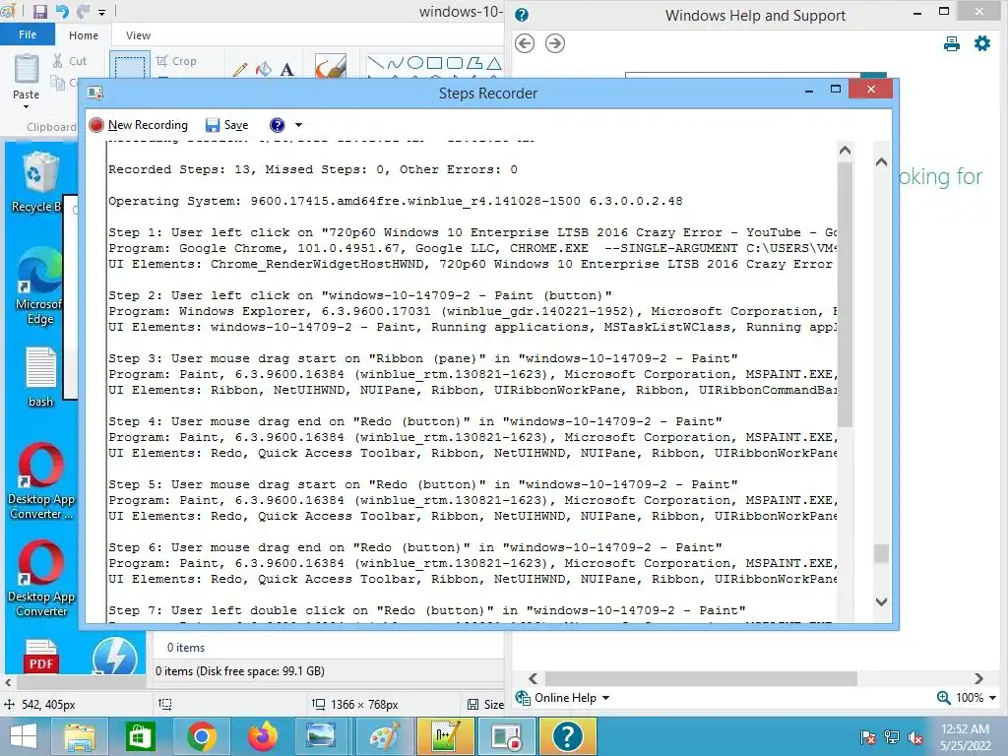Switch to Steps Recorder taskbar icon
This screenshot has width=1008, height=756.
(x=507, y=736)
